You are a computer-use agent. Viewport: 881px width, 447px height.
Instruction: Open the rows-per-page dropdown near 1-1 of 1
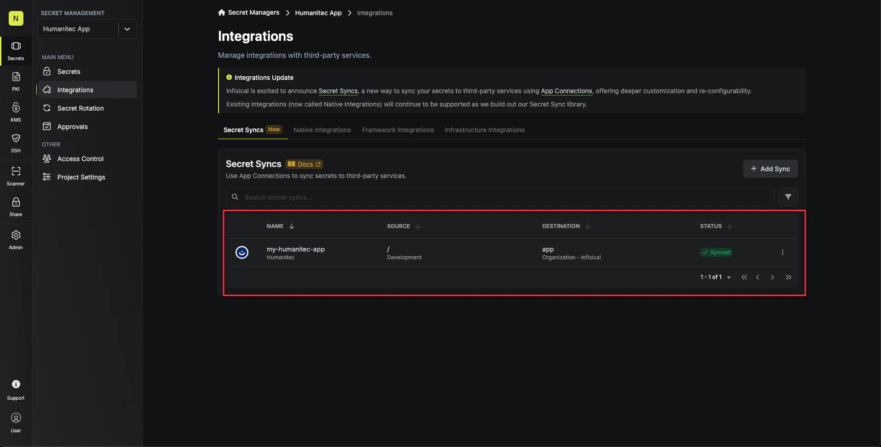[729, 277]
